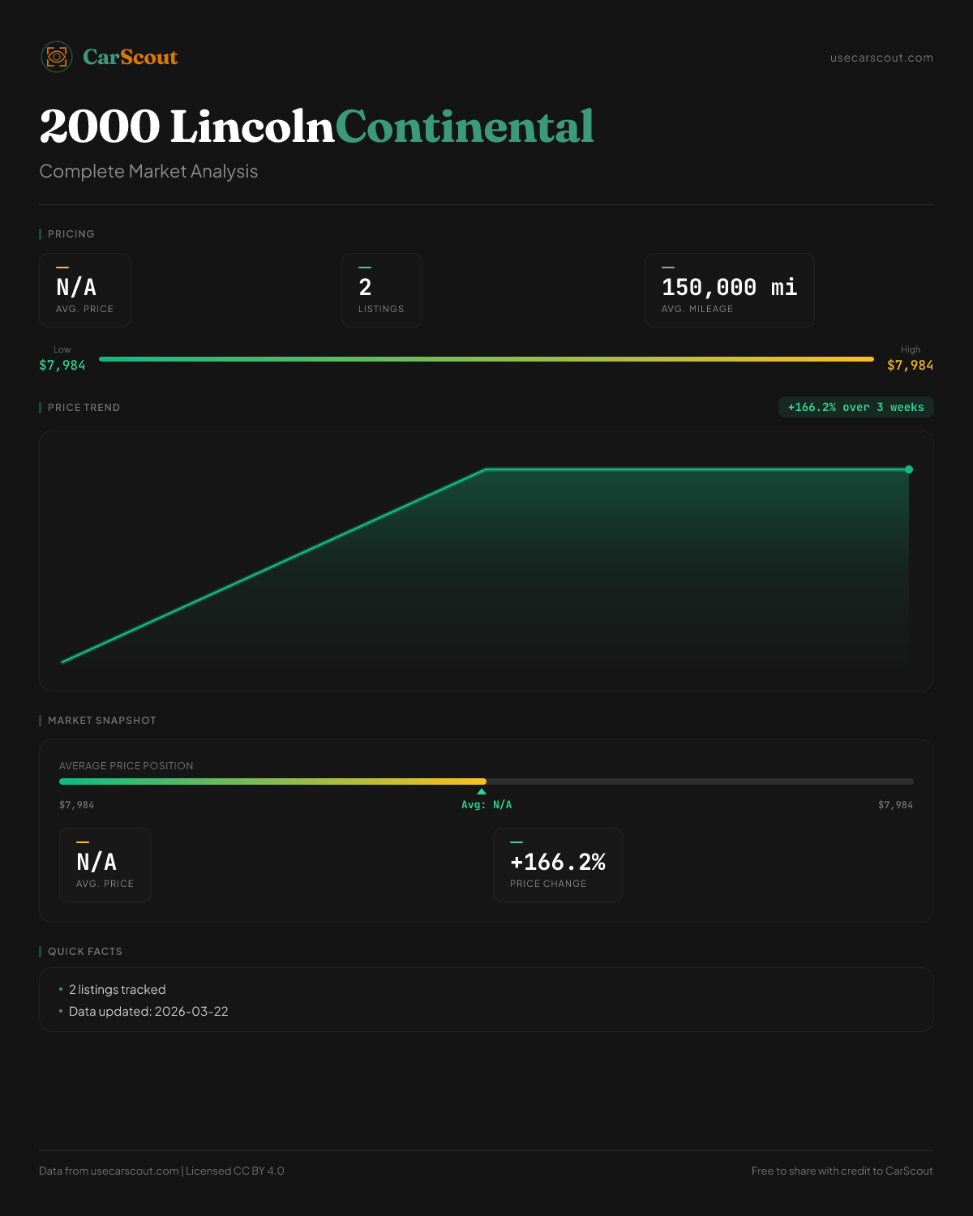Click the 2 listings tracked fact

click(x=117, y=990)
